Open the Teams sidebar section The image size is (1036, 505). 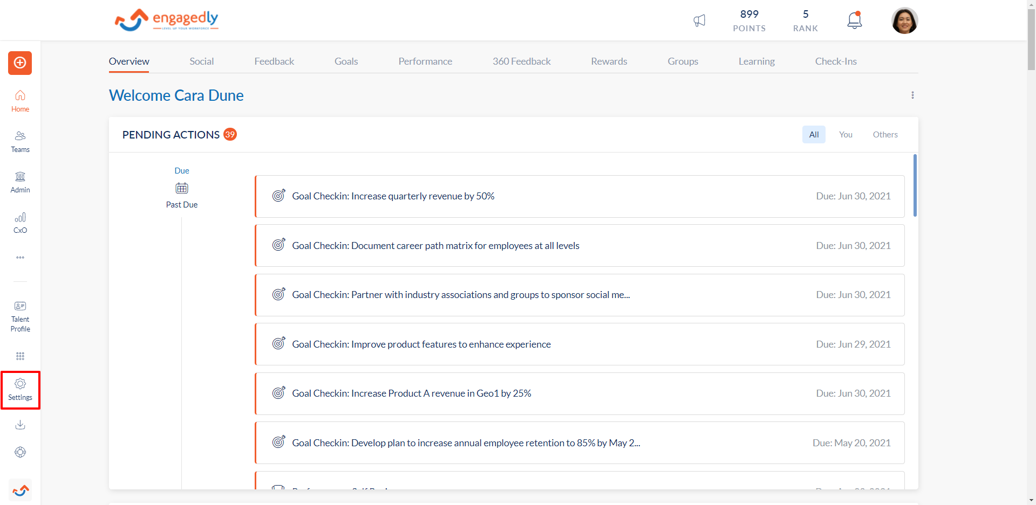(x=20, y=142)
